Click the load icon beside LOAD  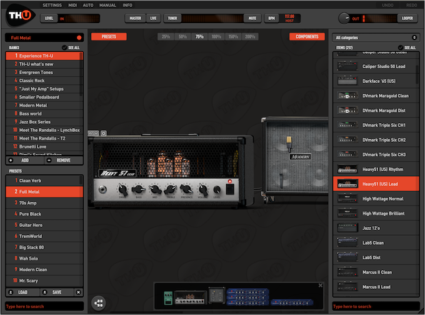click(11, 292)
